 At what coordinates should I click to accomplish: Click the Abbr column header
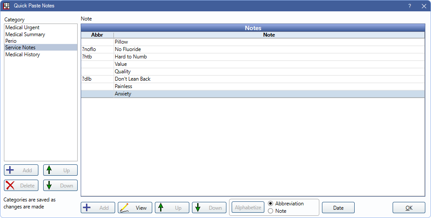(x=97, y=35)
